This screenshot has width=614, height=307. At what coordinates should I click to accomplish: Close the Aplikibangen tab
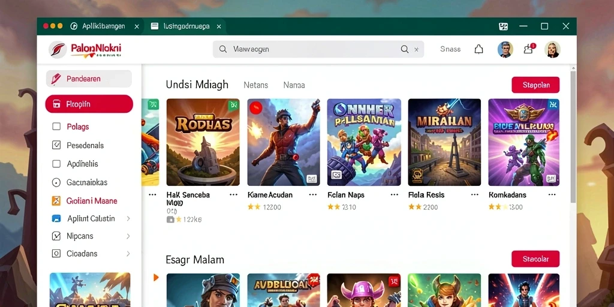point(137,26)
